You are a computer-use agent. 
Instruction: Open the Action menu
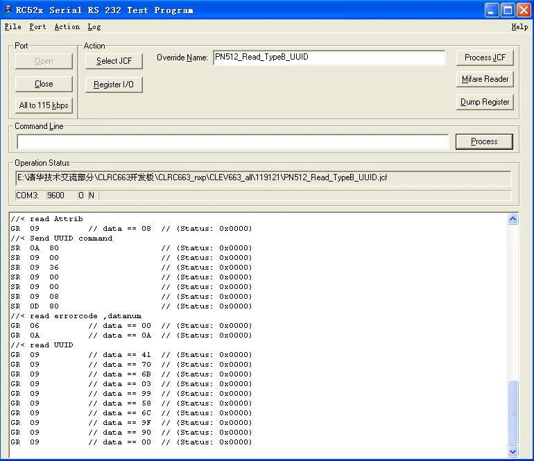67,27
